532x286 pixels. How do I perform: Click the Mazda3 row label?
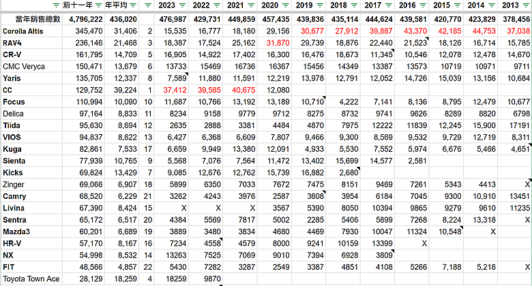click(x=16, y=232)
